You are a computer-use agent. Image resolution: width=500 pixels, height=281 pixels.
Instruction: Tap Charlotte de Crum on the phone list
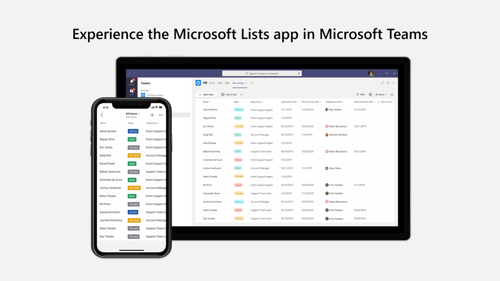[111, 179]
